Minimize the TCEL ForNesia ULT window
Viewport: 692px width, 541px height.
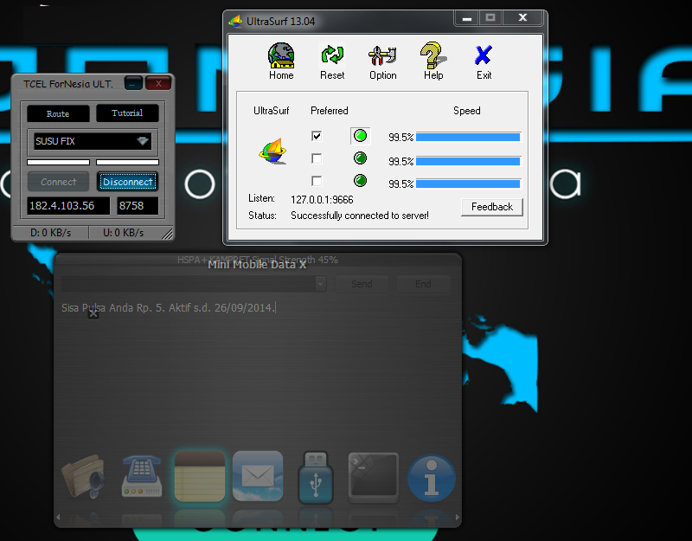pyautogui.click(x=133, y=83)
